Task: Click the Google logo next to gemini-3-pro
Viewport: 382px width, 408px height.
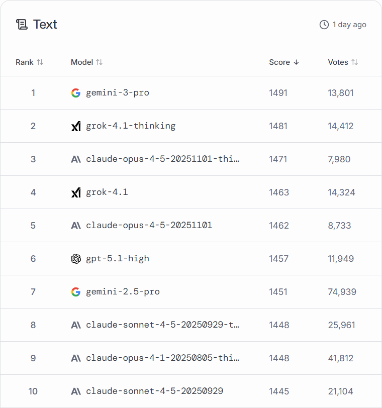Action: [76, 93]
